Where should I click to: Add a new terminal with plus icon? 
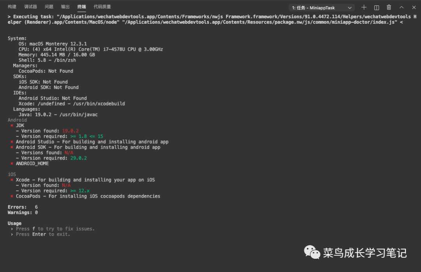pyautogui.click(x=364, y=7)
